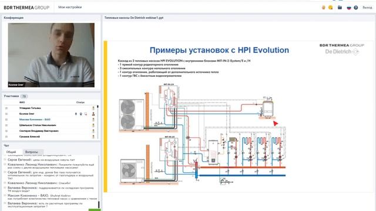This screenshot has width=376, height=211.
Task: Click status icon of Максим Ковоненко - BAXI
Action: pos(93,120)
